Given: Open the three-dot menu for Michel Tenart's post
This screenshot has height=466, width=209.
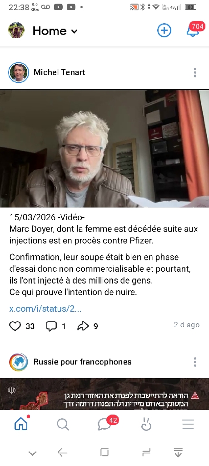Looking at the screenshot, I should tap(195, 72).
